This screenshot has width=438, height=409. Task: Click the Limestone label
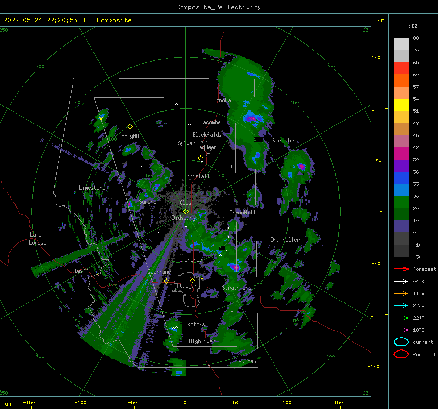(92, 188)
